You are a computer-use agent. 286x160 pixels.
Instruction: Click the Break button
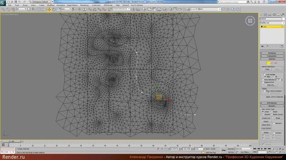[x=278, y=118]
